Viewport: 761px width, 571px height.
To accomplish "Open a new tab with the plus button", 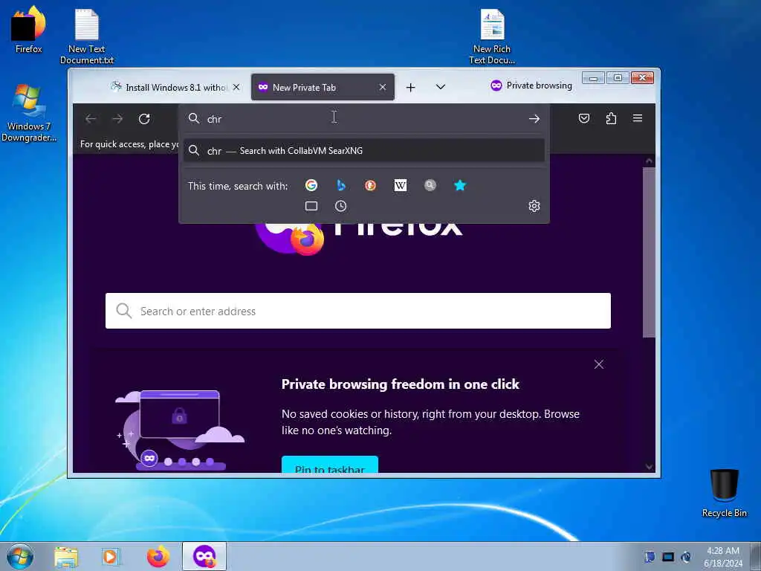I will tap(410, 88).
